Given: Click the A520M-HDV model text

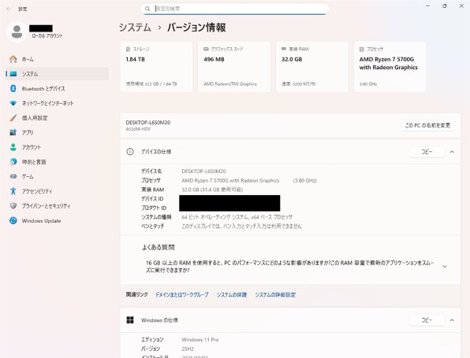Looking at the screenshot, I should pos(138,129).
